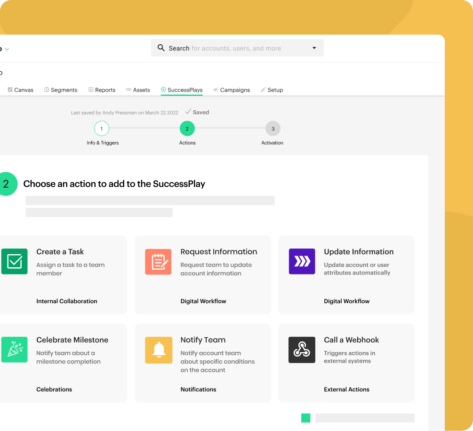Click the Celebrations category label

pyautogui.click(x=54, y=390)
